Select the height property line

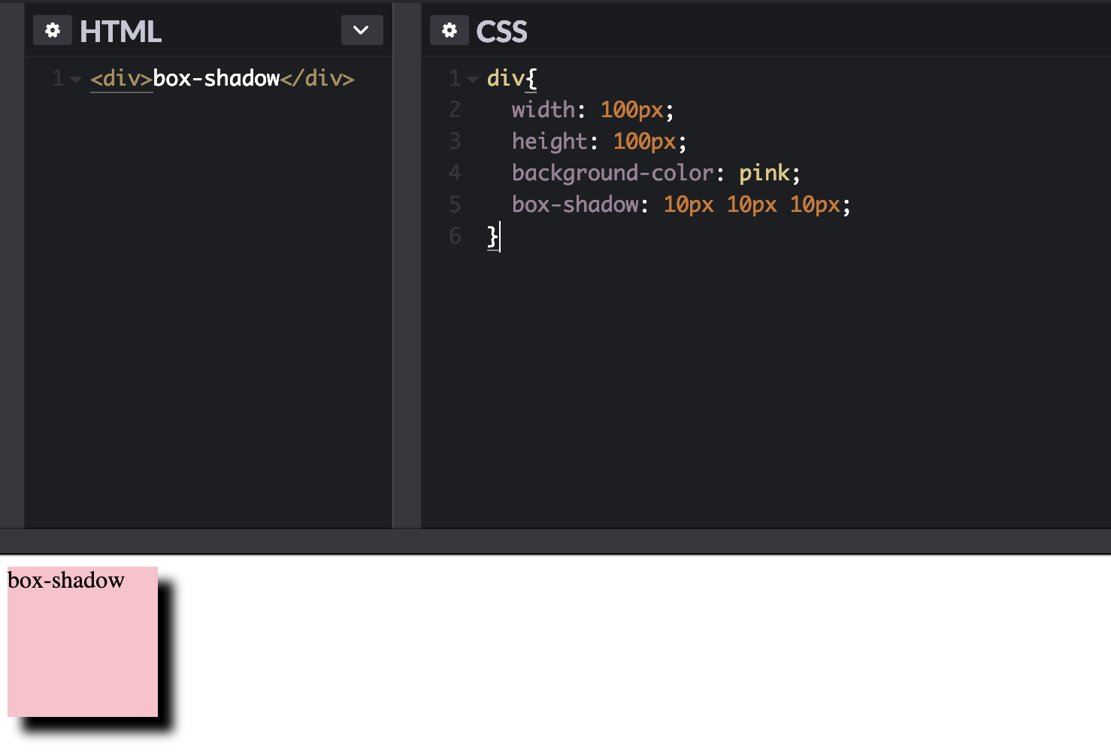coord(549,141)
